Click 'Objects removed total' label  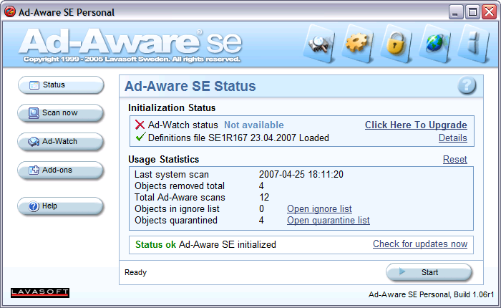180,186
